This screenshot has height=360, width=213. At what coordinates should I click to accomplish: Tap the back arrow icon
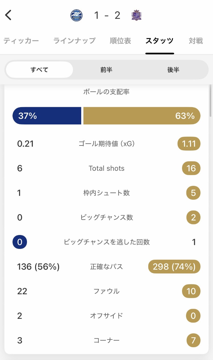point(9,15)
